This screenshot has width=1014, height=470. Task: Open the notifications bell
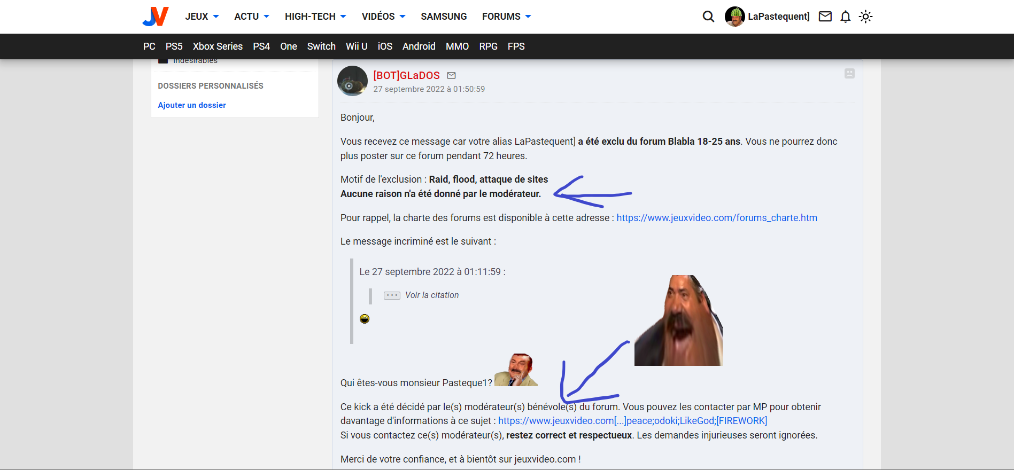tap(845, 17)
